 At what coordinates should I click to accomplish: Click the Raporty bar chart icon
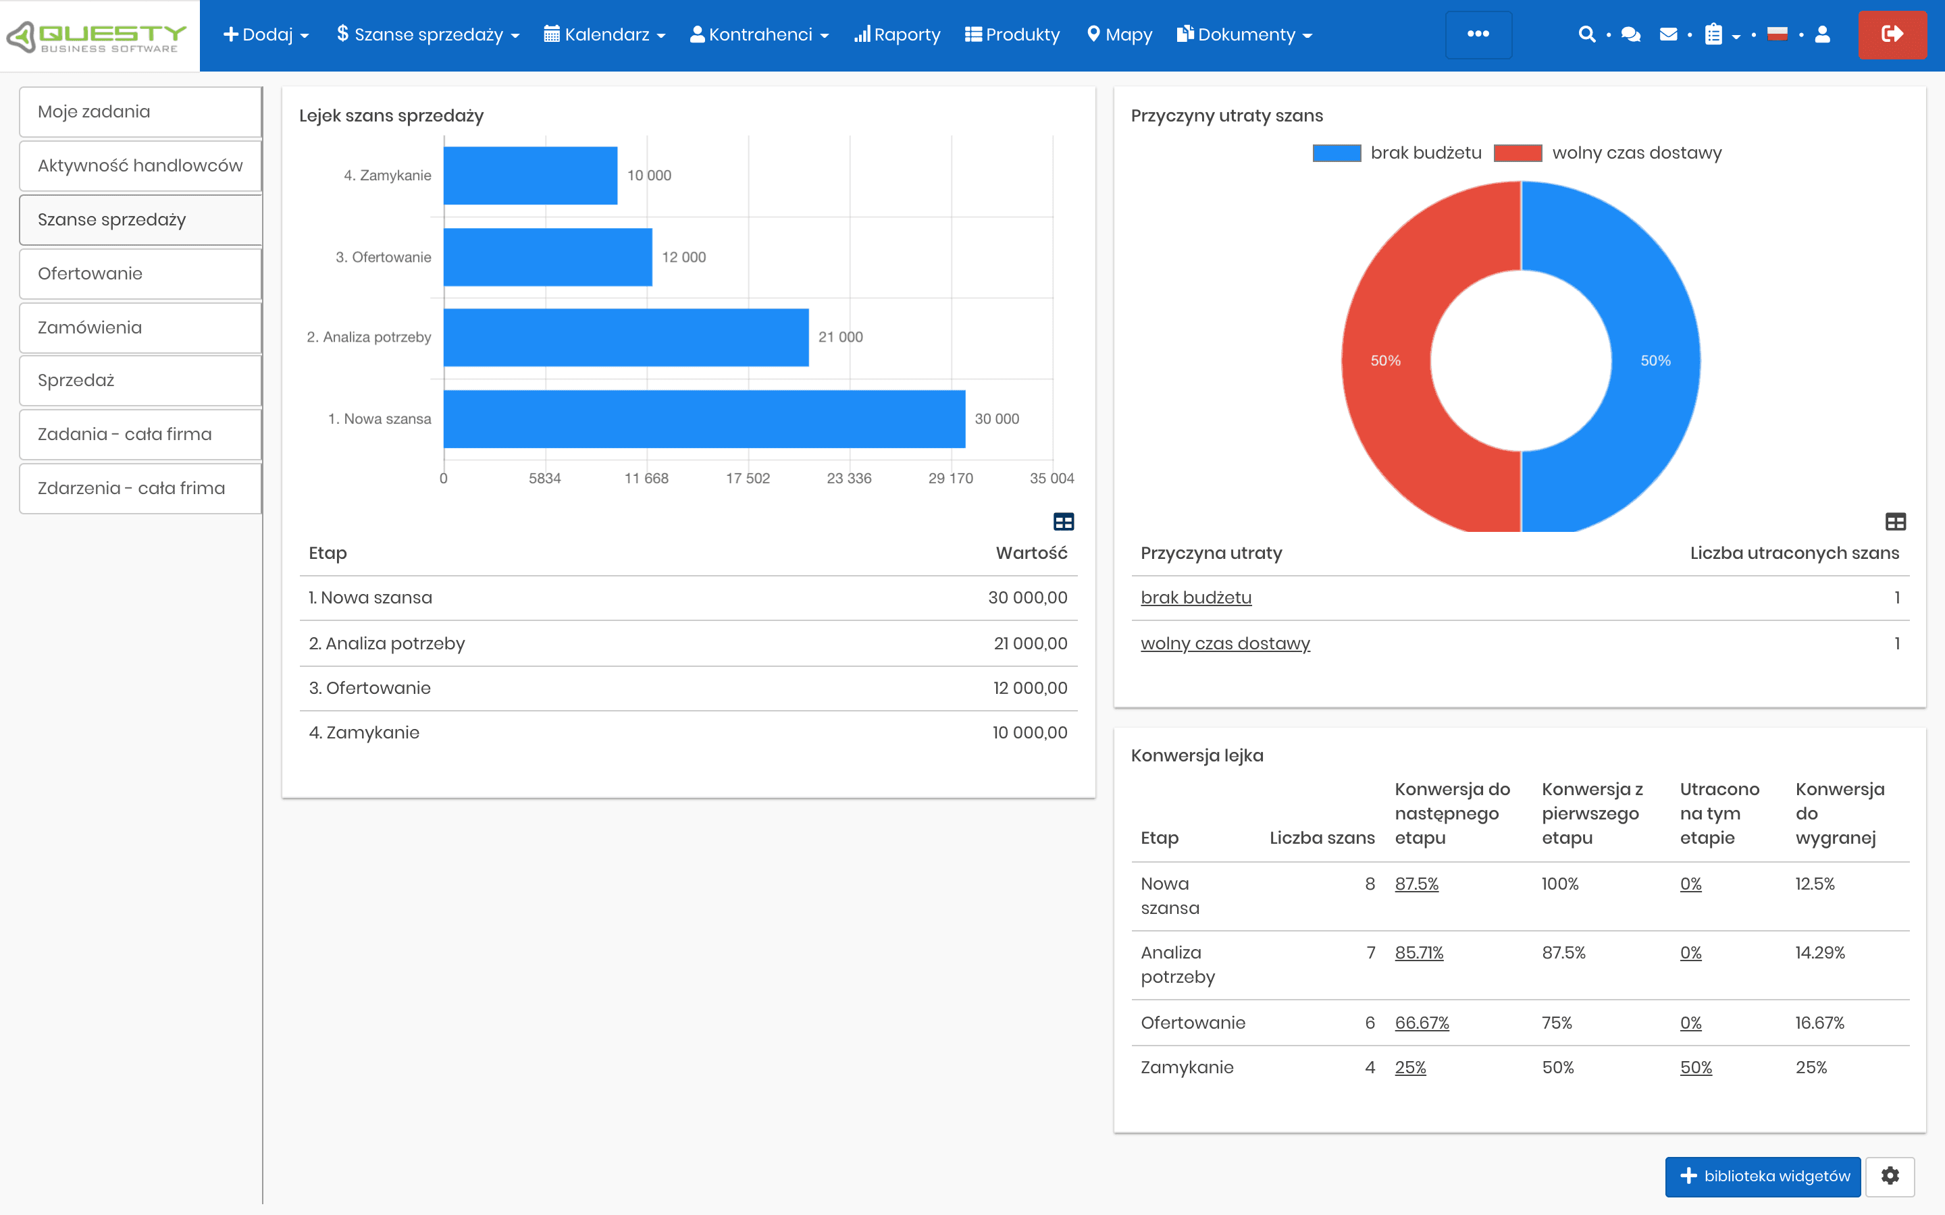862,34
